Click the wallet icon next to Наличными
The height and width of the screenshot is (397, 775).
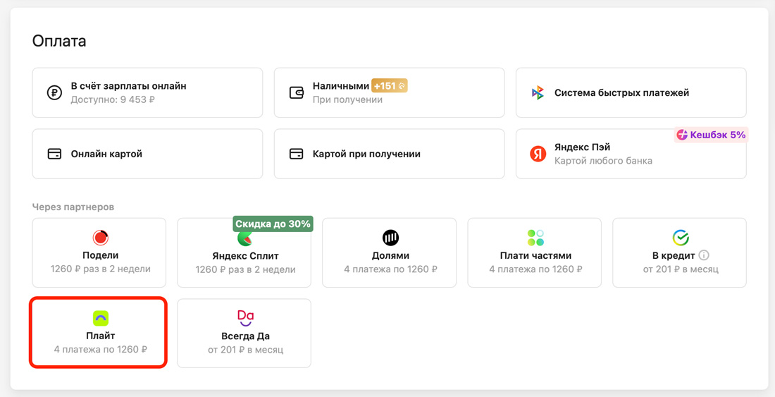pyautogui.click(x=296, y=93)
